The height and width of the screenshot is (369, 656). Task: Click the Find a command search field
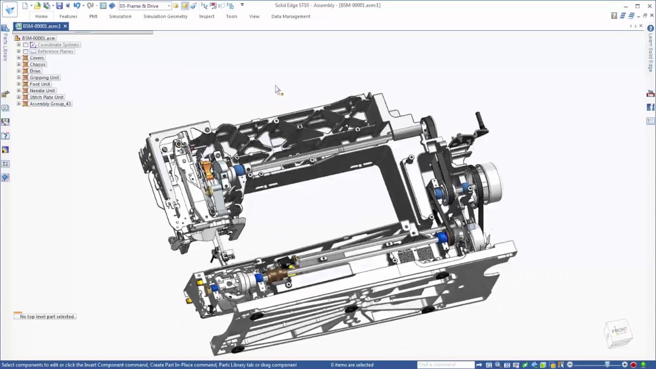click(x=446, y=365)
